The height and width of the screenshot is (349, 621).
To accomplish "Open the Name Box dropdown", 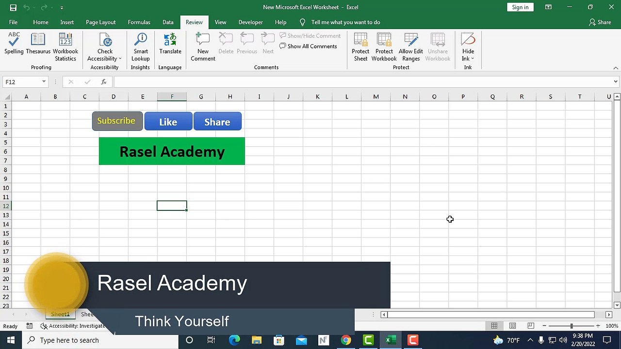I will 44,82.
